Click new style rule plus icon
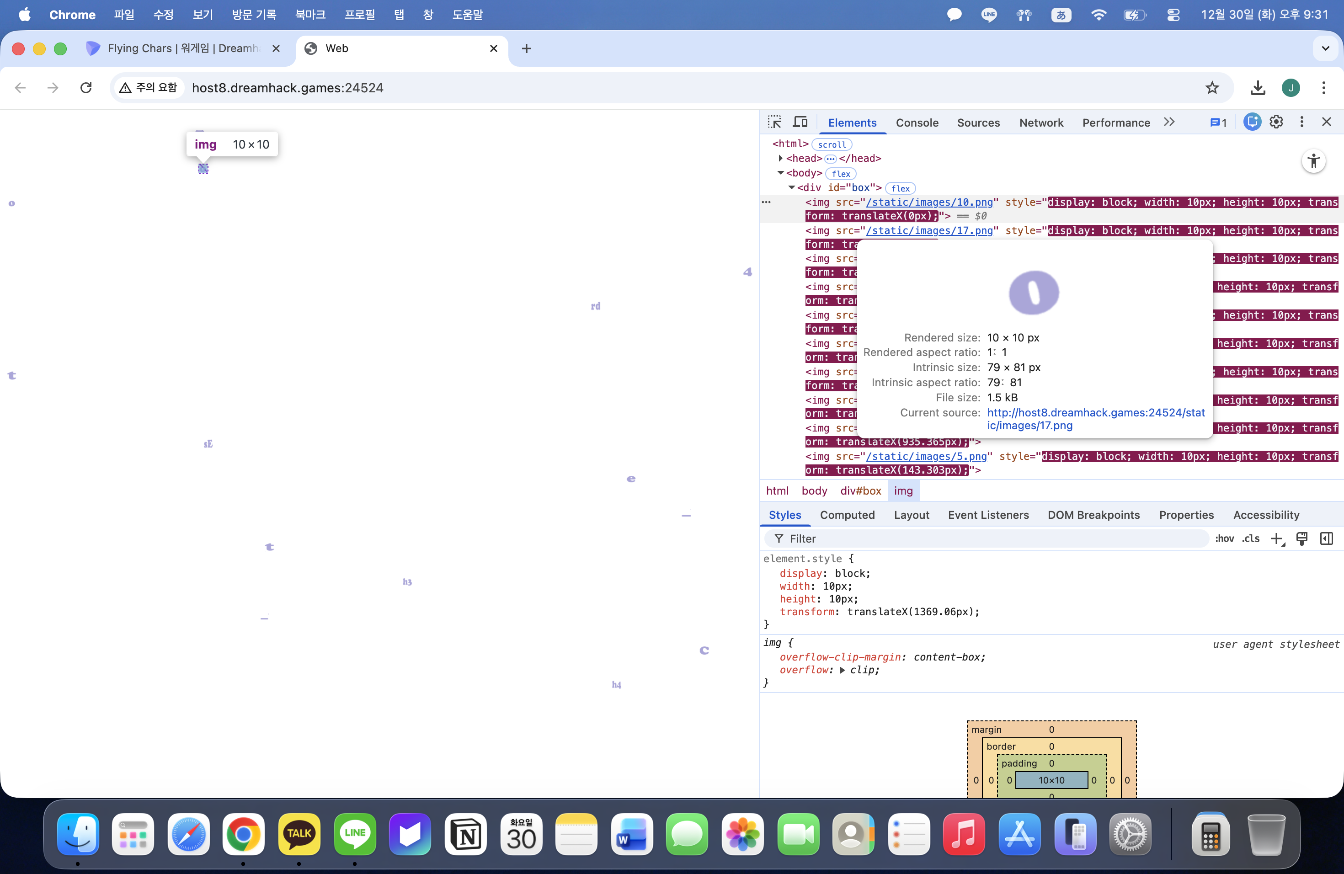 (1276, 538)
